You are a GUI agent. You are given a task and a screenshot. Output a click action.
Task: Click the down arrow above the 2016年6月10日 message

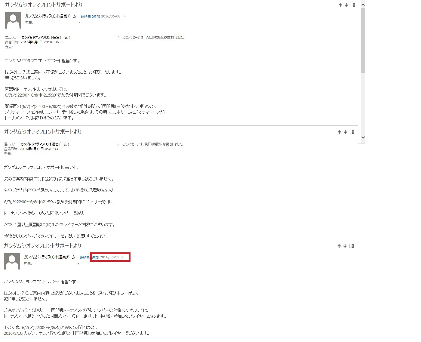point(345,132)
